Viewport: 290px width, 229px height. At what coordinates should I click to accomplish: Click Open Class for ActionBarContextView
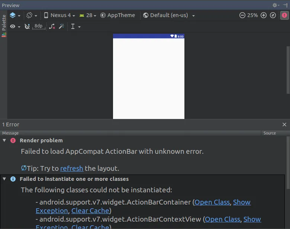[222, 219]
